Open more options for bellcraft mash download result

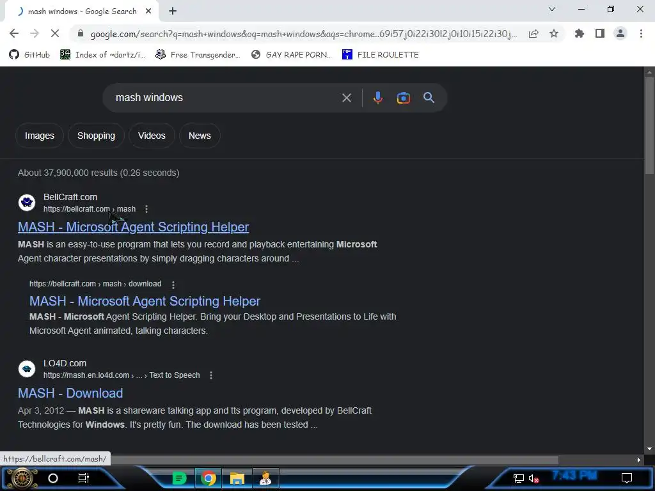[173, 284]
